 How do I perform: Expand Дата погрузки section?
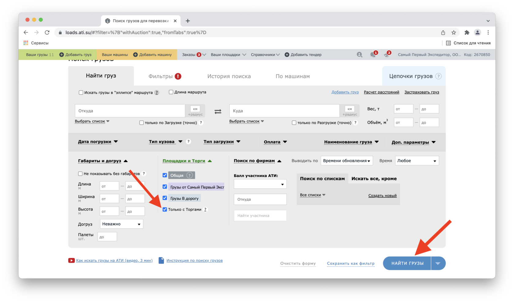[98, 142]
